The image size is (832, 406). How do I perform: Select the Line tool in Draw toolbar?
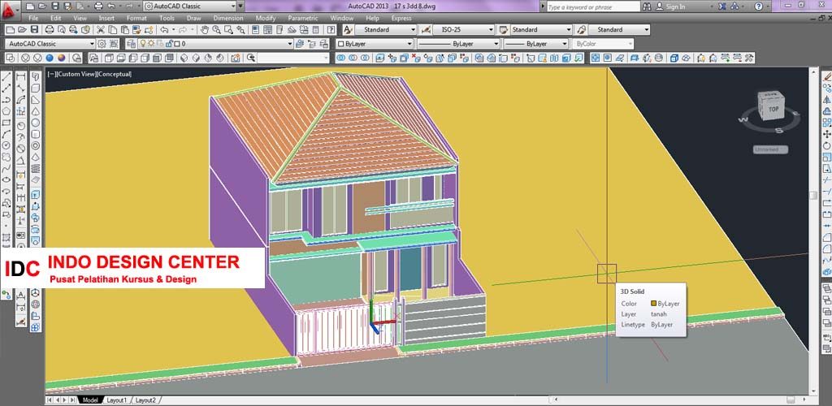click(x=6, y=77)
